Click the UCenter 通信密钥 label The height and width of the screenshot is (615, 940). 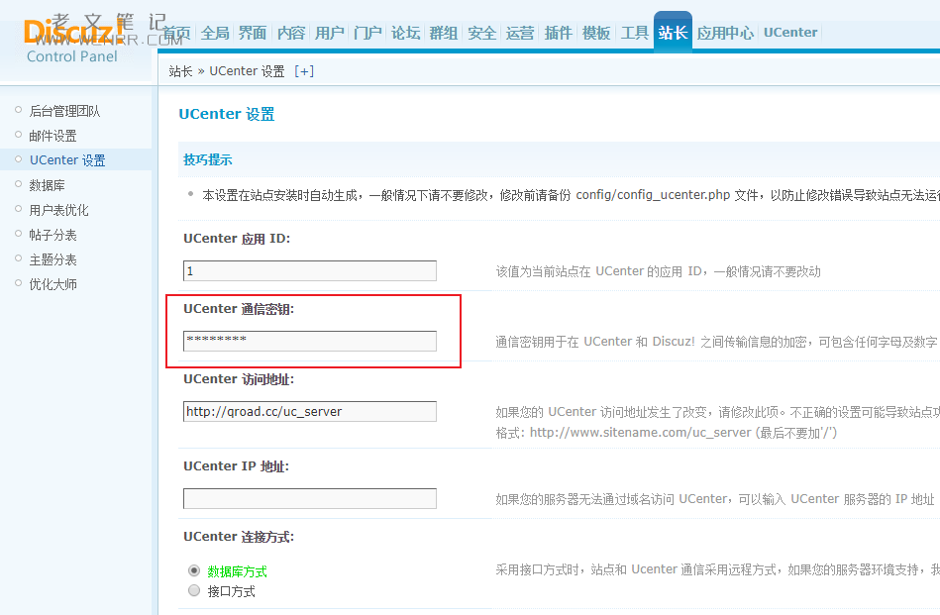239,309
